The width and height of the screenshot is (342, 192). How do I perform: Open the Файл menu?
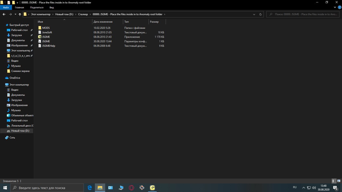tap(6, 7)
